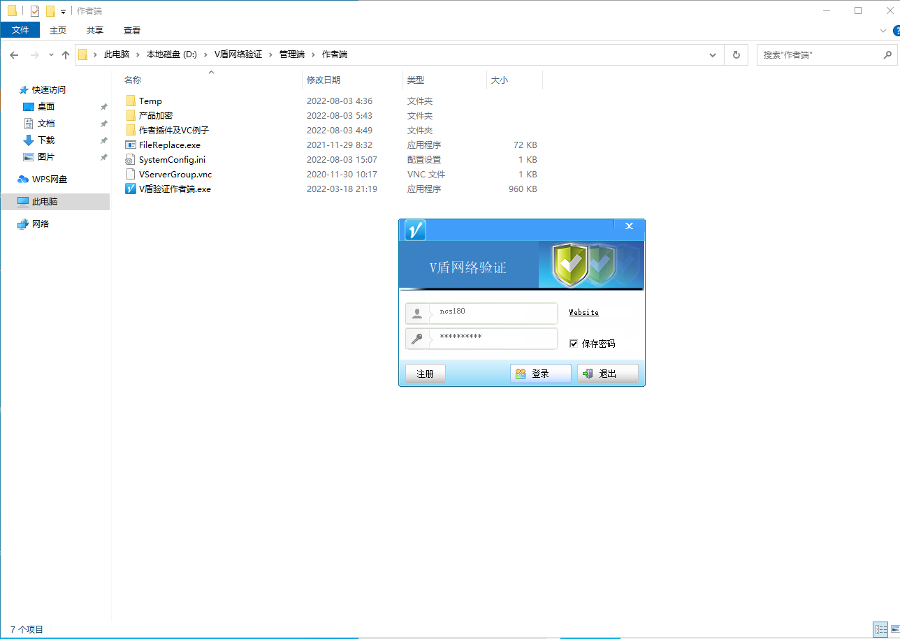This screenshot has width=900, height=639.
Task: Select 此电脑 in navigation pane
Action: tap(45, 202)
